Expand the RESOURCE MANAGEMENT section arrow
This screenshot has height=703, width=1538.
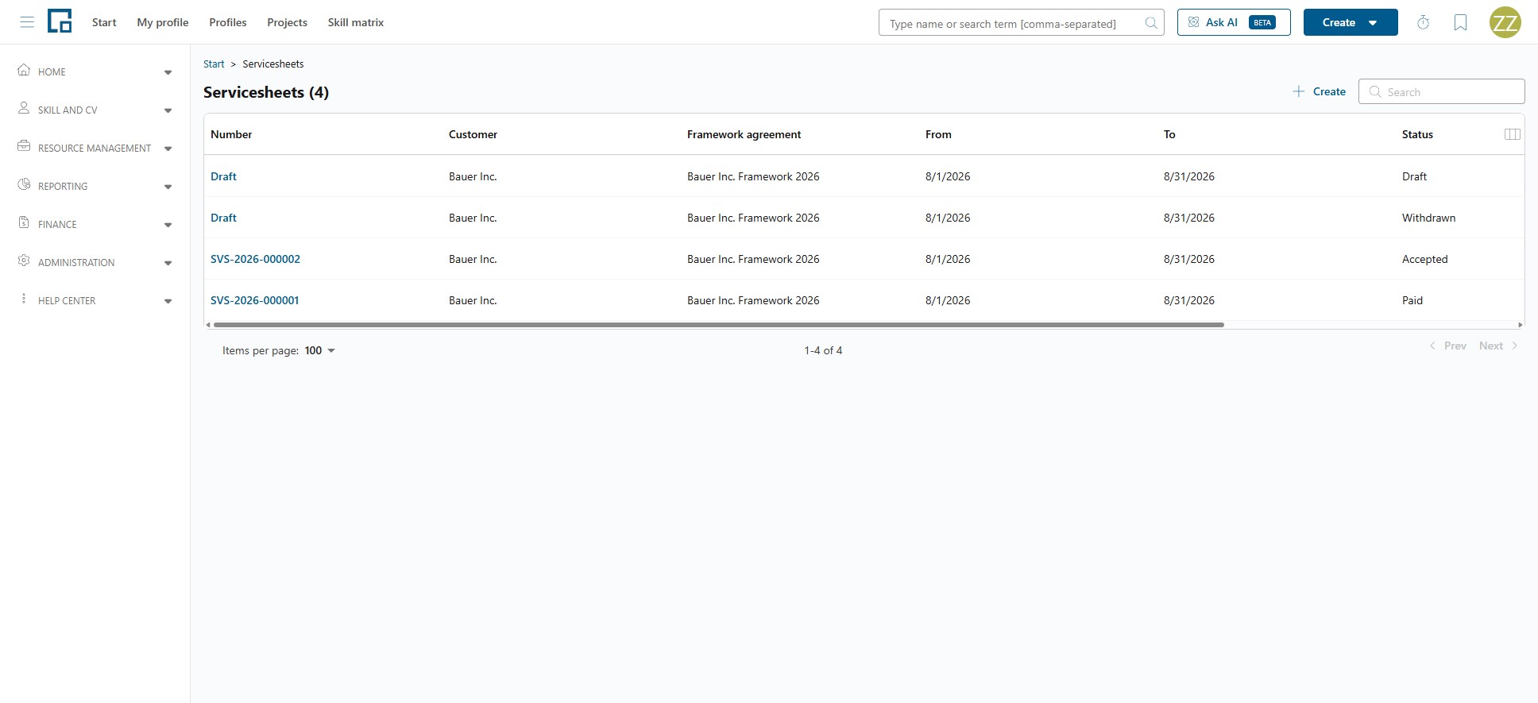(168, 149)
